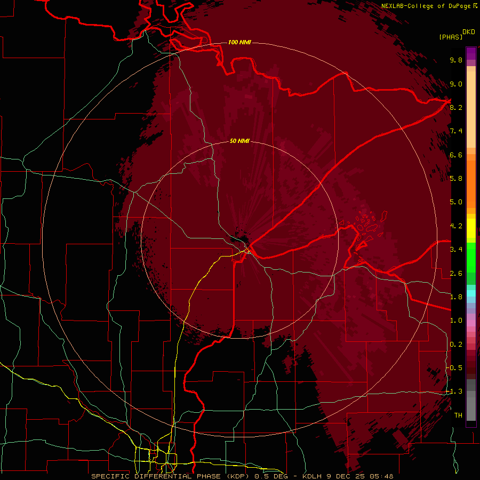Click the -1.3 scale value
Viewport: 480px width, 480px height.
(454, 391)
